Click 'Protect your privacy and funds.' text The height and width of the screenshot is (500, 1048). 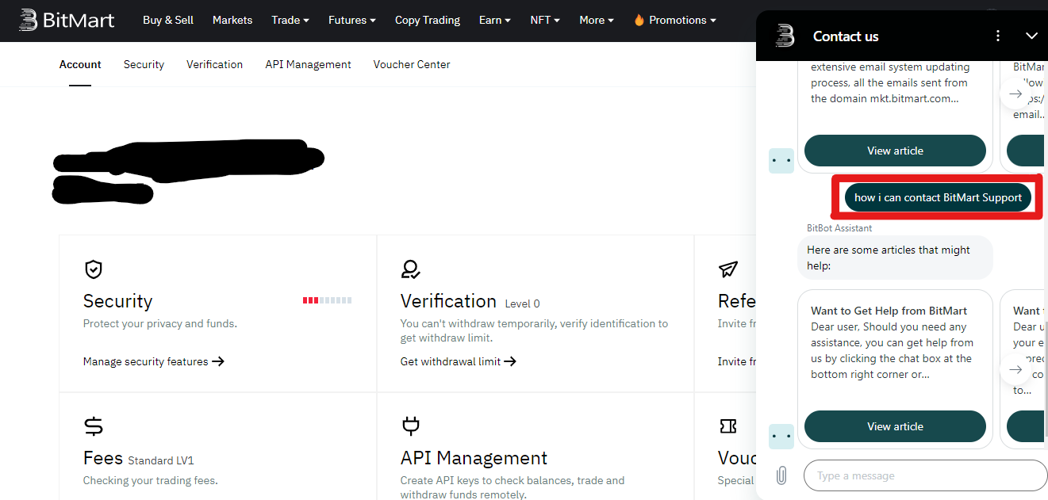coord(160,323)
